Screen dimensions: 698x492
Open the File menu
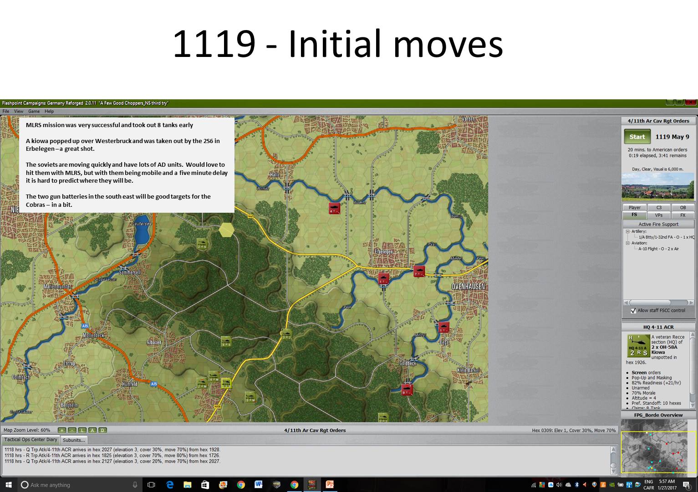pyautogui.click(x=6, y=111)
